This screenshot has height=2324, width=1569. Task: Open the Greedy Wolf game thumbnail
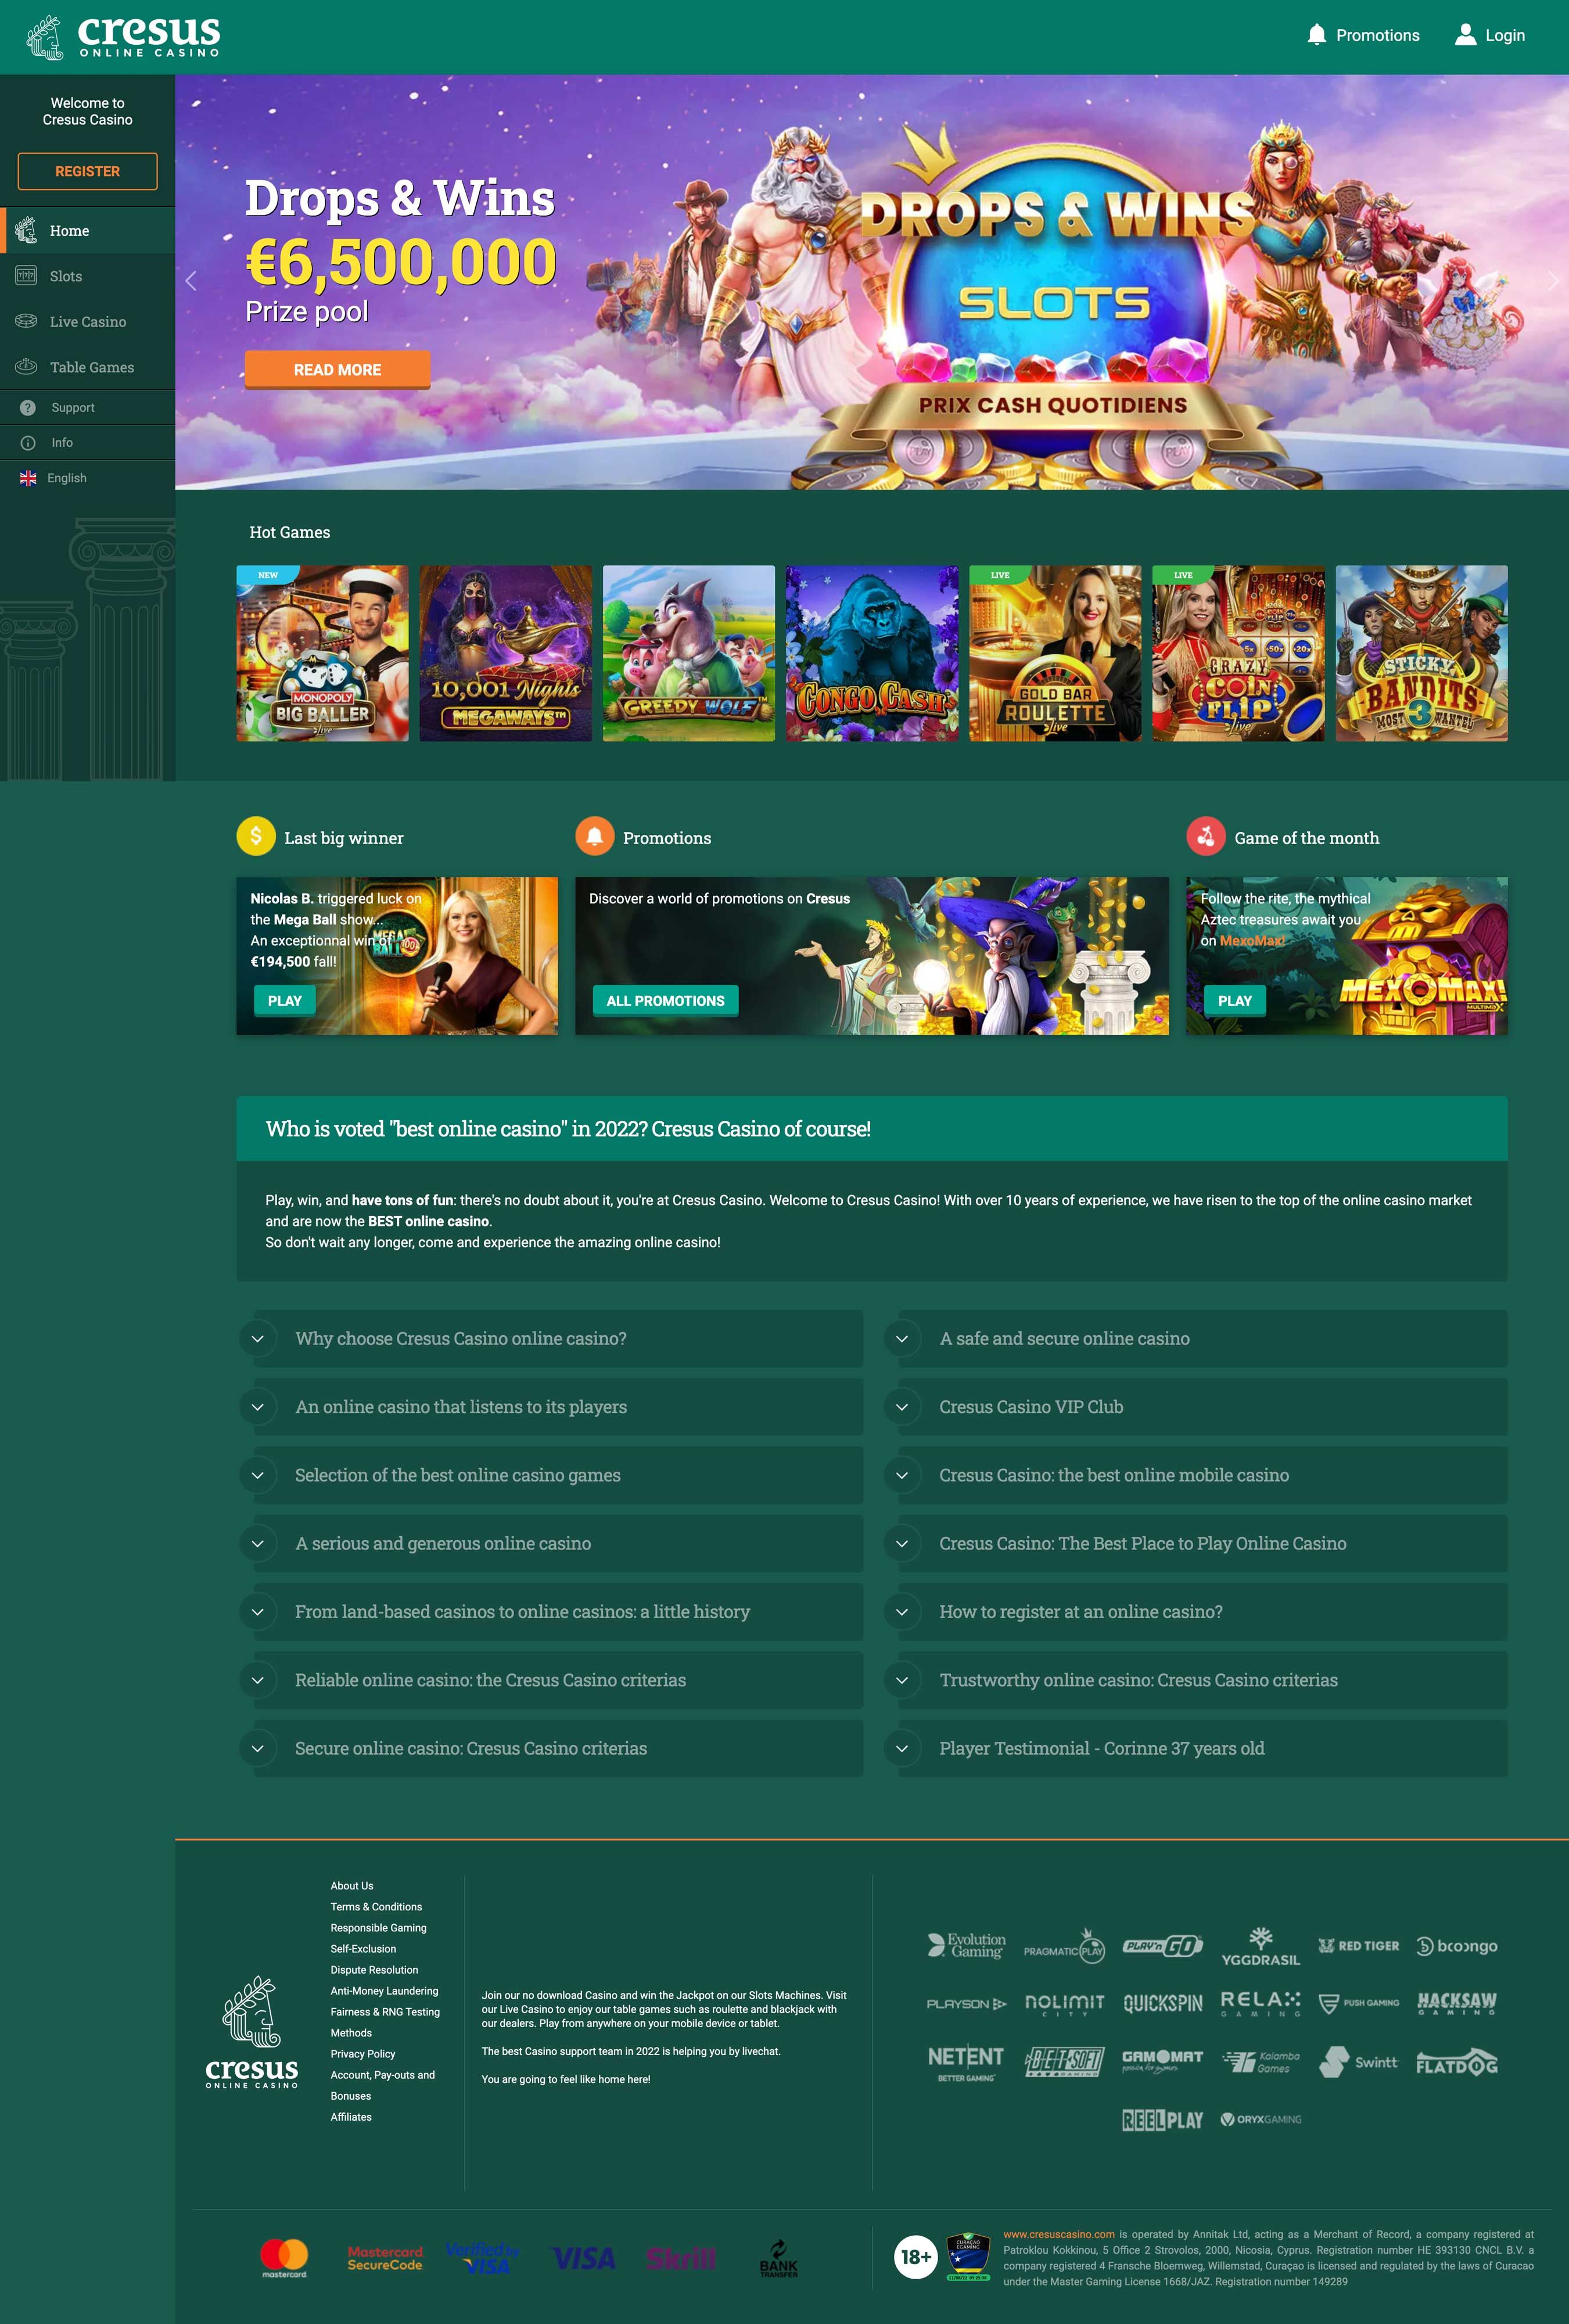[688, 653]
